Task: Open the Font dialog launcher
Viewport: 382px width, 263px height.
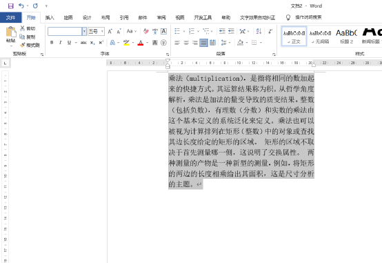Action: tap(168, 55)
